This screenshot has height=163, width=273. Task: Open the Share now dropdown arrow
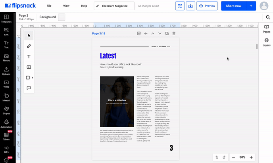click(251, 6)
